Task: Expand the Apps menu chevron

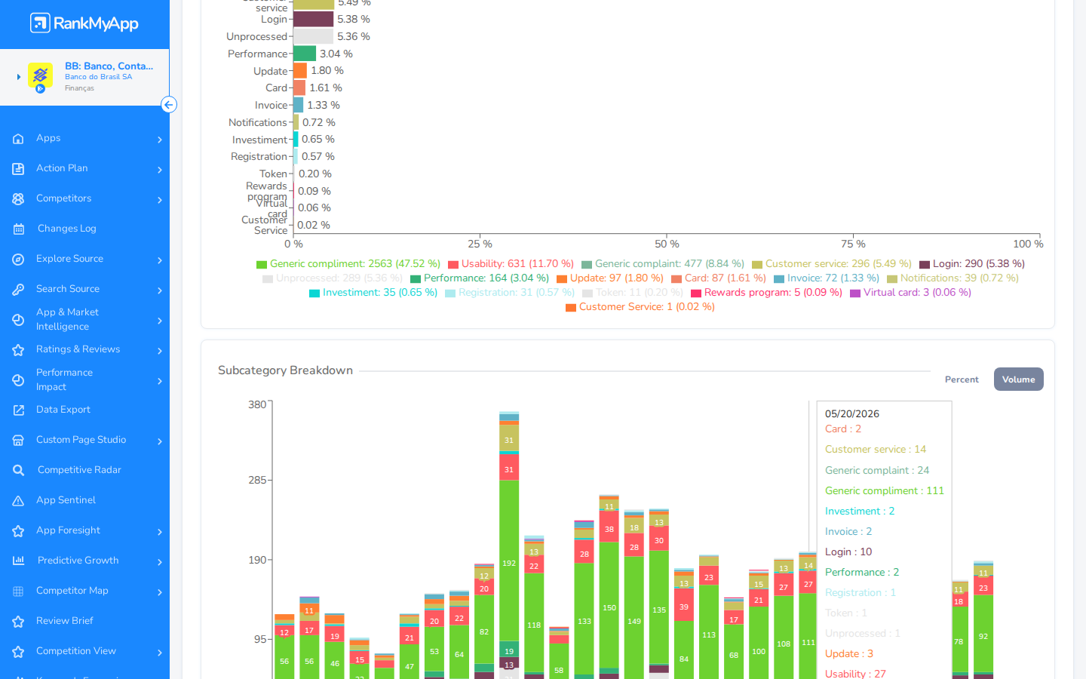Action: pos(160,140)
